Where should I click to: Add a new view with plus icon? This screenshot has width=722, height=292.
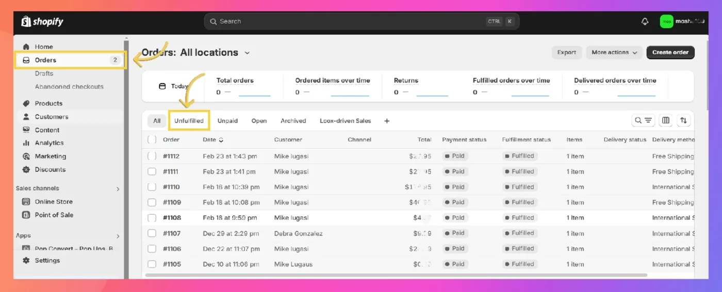387,121
